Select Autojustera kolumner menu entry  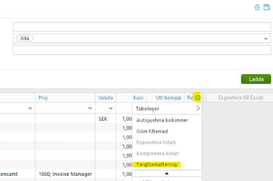tap(162, 121)
